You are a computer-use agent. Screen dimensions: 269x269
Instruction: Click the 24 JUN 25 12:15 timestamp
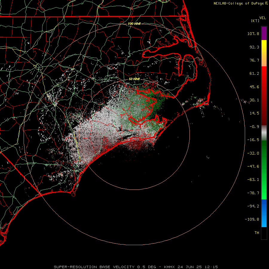[198, 267]
